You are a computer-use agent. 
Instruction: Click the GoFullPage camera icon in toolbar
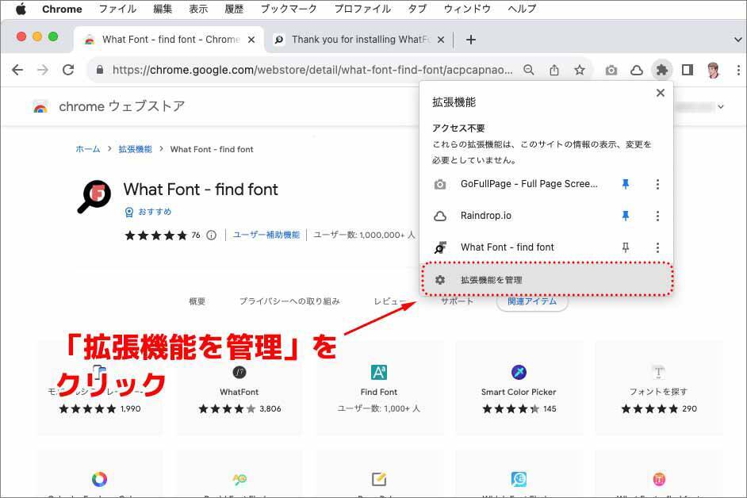click(x=611, y=70)
